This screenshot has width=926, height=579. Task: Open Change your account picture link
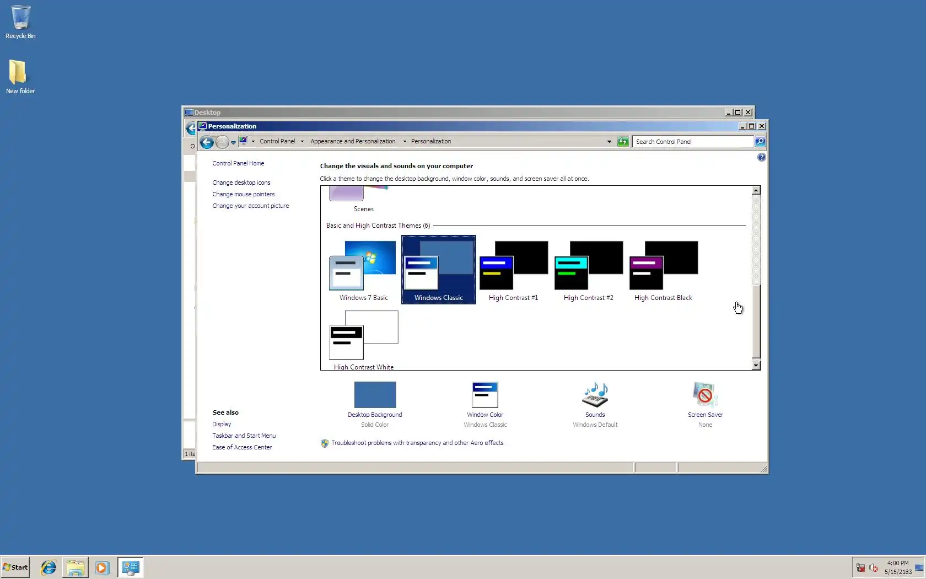point(251,206)
